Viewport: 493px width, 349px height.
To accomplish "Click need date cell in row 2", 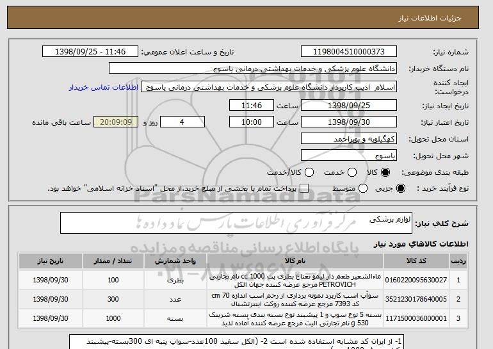I will tap(51, 299).
